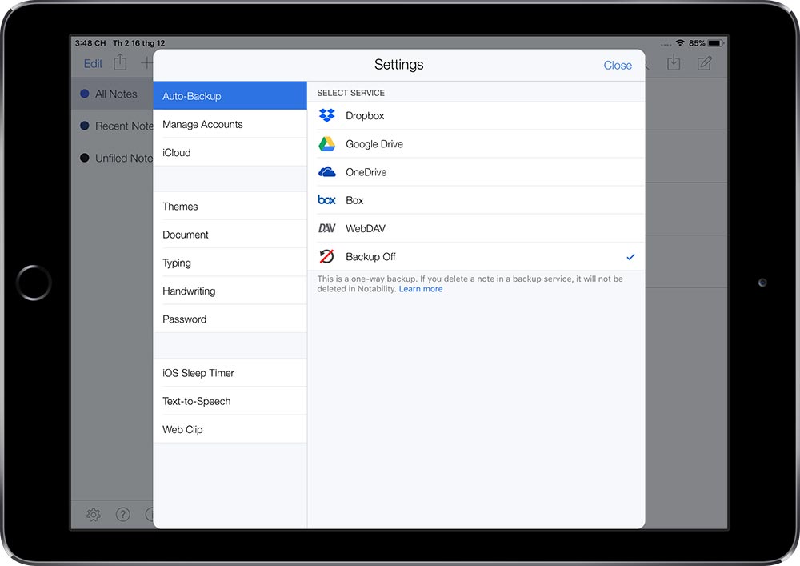Create a new note with compose icon
Screen dimensions: 800x566
click(705, 63)
